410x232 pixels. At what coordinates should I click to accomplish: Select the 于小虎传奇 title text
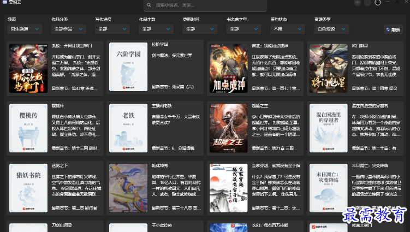(x=162, y=225)
